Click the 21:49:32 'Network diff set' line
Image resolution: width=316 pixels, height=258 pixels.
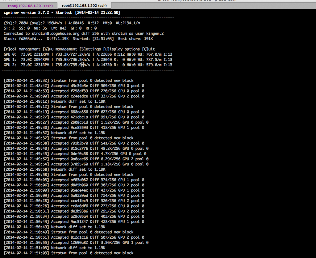click(x=55, y=133)
